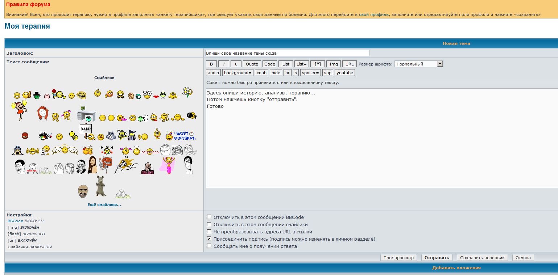This screenshot has height=275, width=558.
Task: Insert the angel with wings smiley
Action: [65, 149]
